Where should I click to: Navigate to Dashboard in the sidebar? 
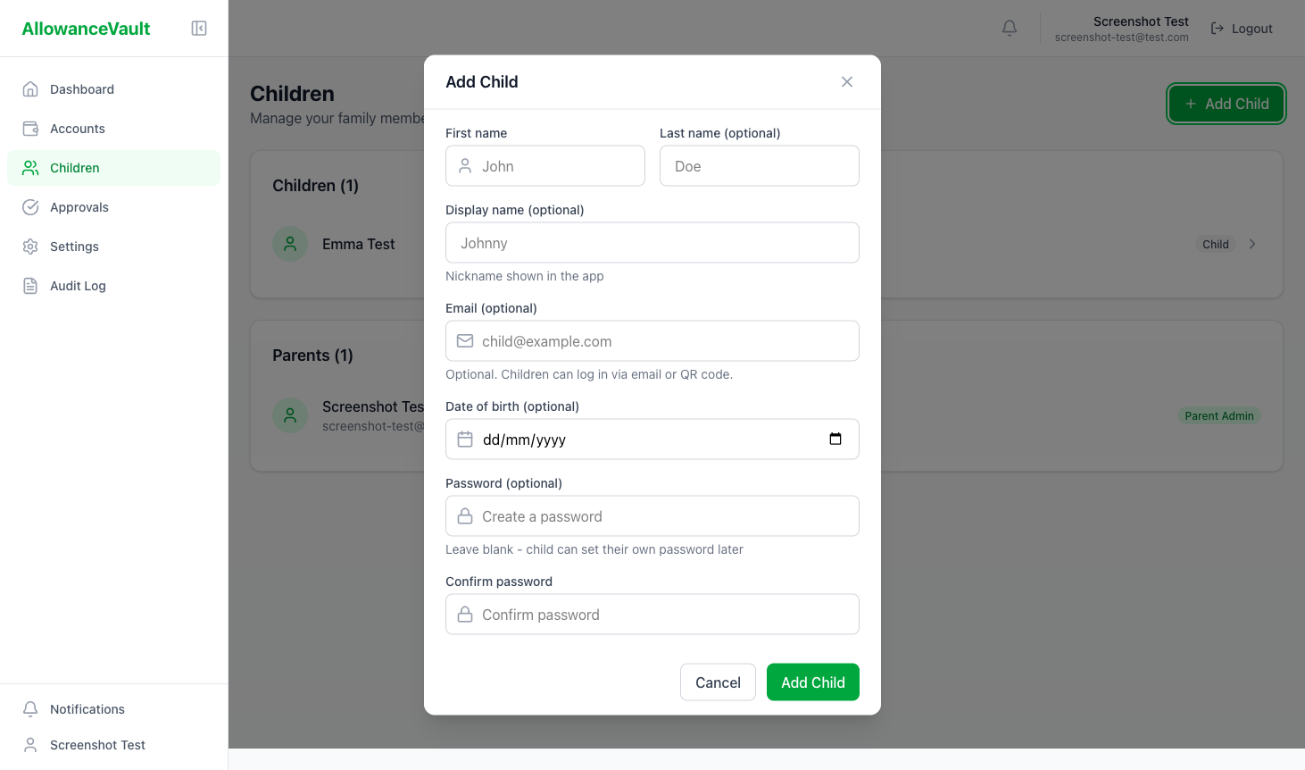pos(81,88)
